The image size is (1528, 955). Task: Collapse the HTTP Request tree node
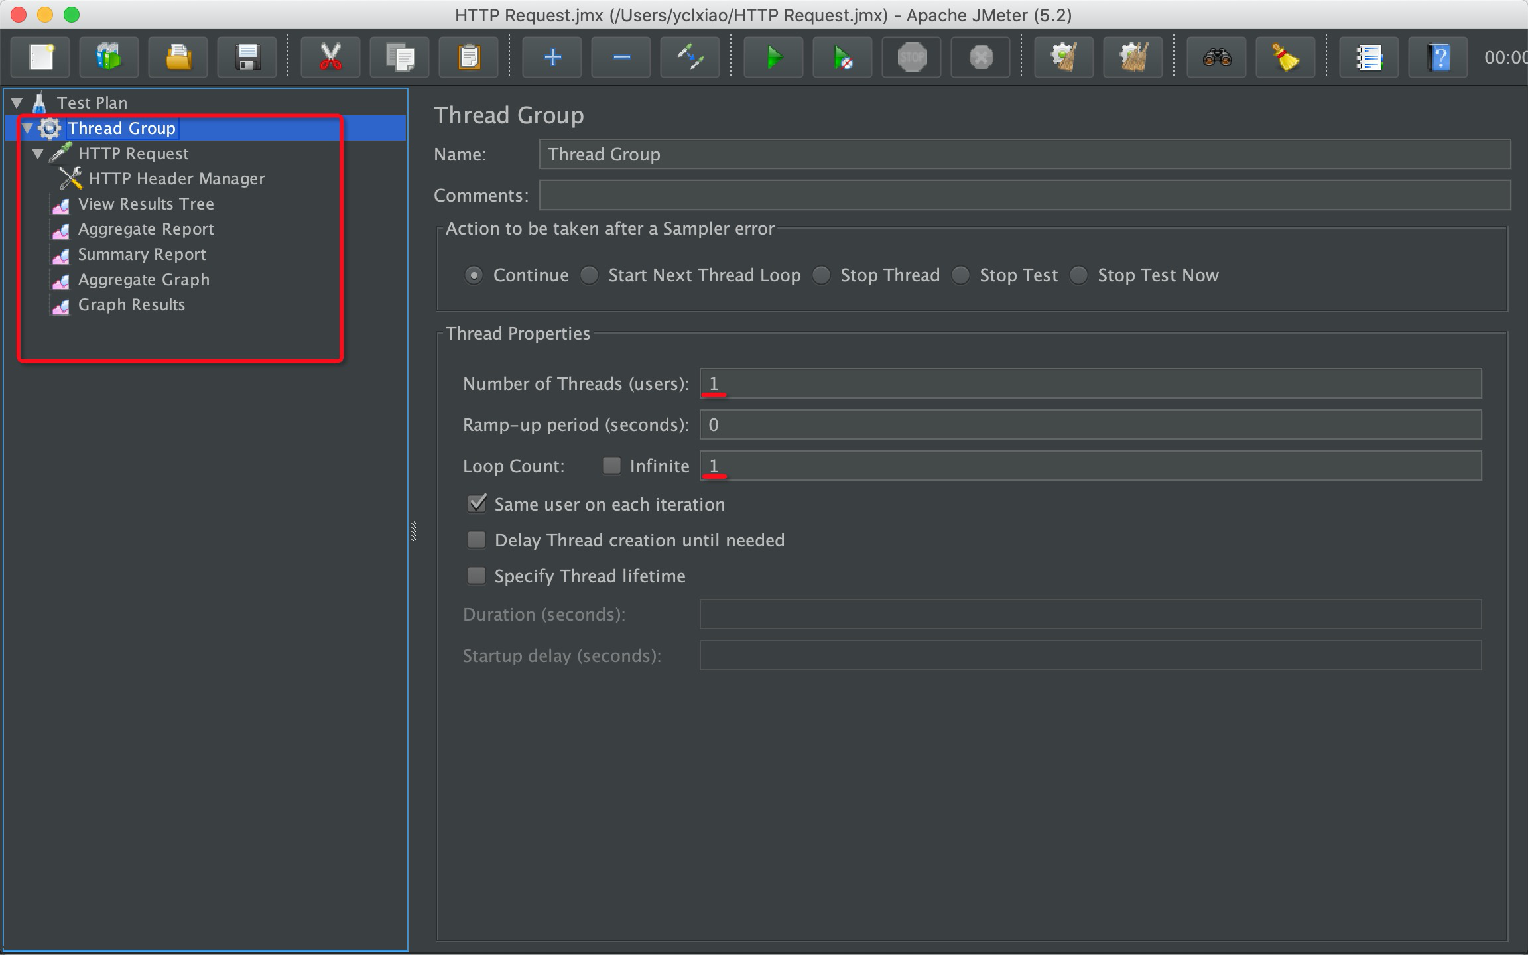coord(38,154)
